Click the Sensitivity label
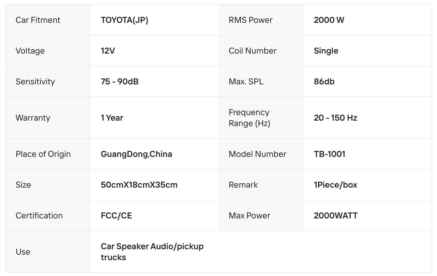 pos(35,82)
